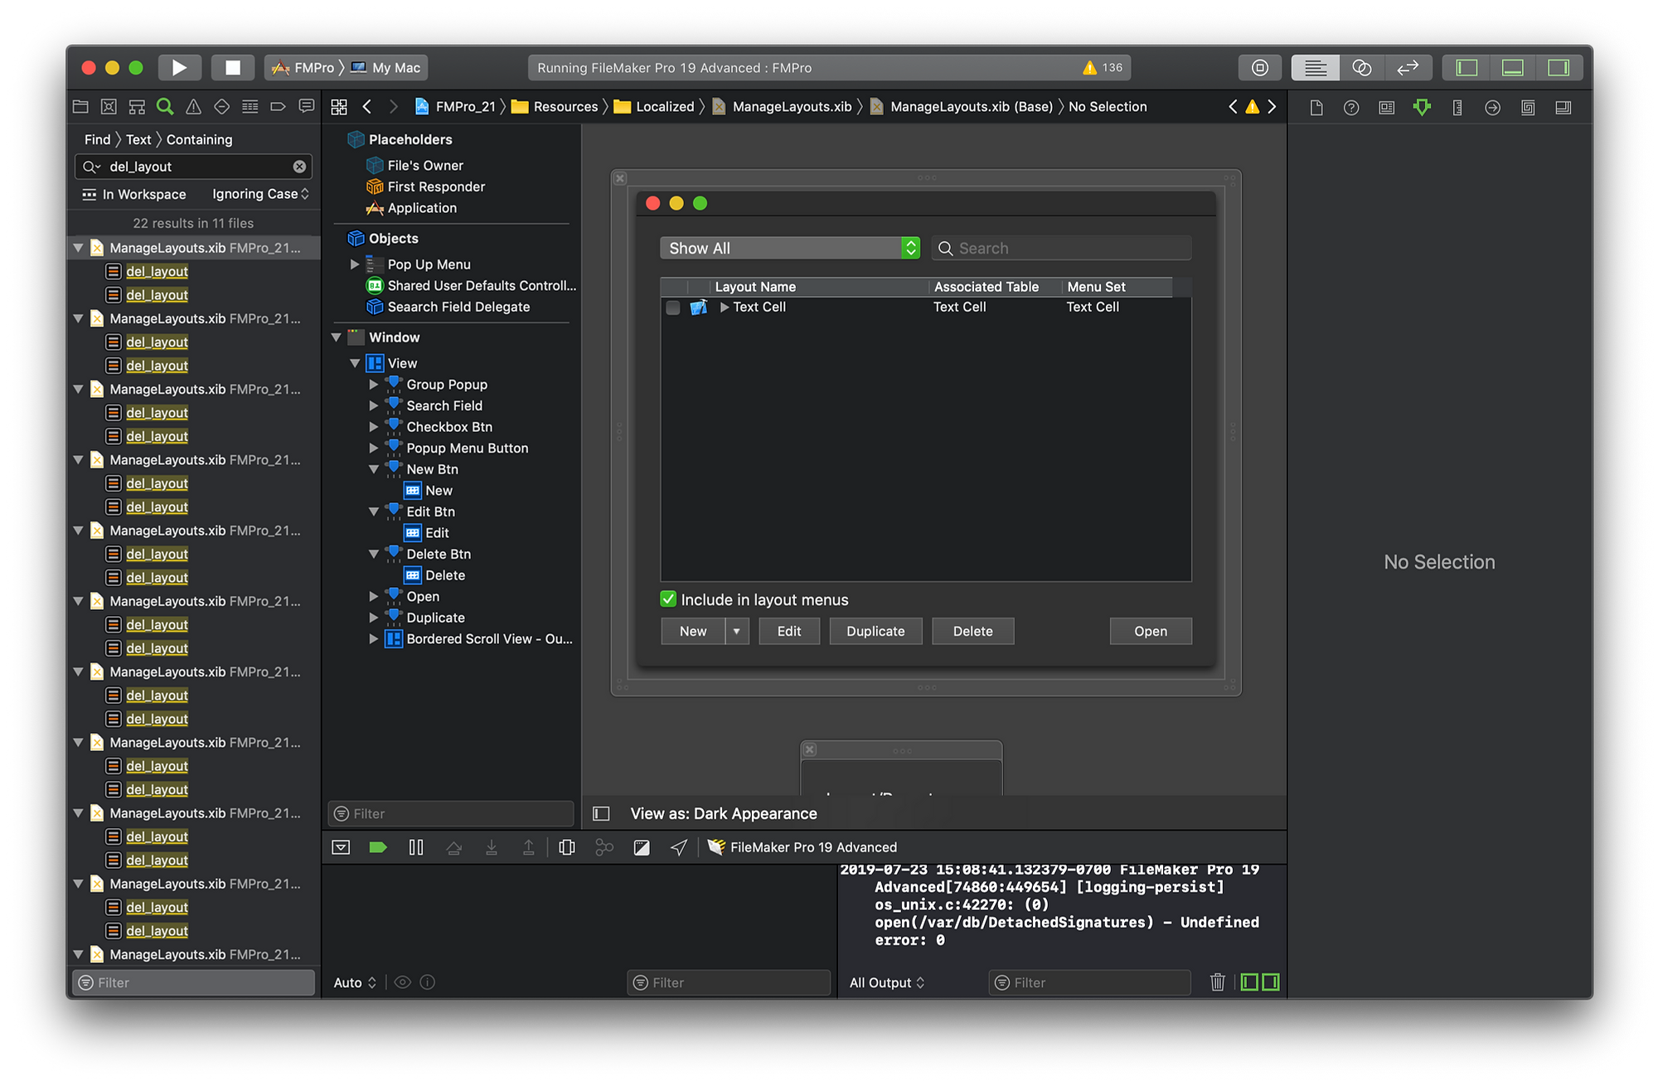Image resolution: width=1658 pixels, height=1086 pixels.
Task: Change the Auto variables view selector
Action: click(355, 982)
